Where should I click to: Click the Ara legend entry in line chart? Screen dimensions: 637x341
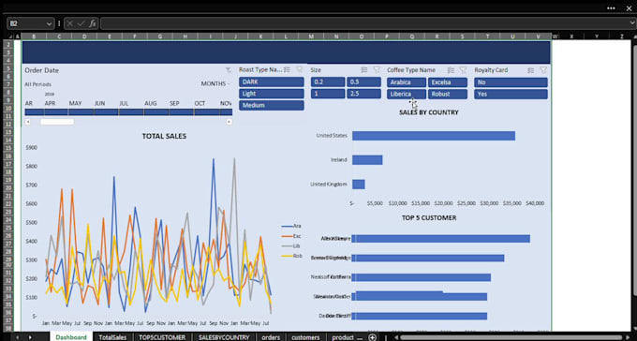tap(291, 226)
